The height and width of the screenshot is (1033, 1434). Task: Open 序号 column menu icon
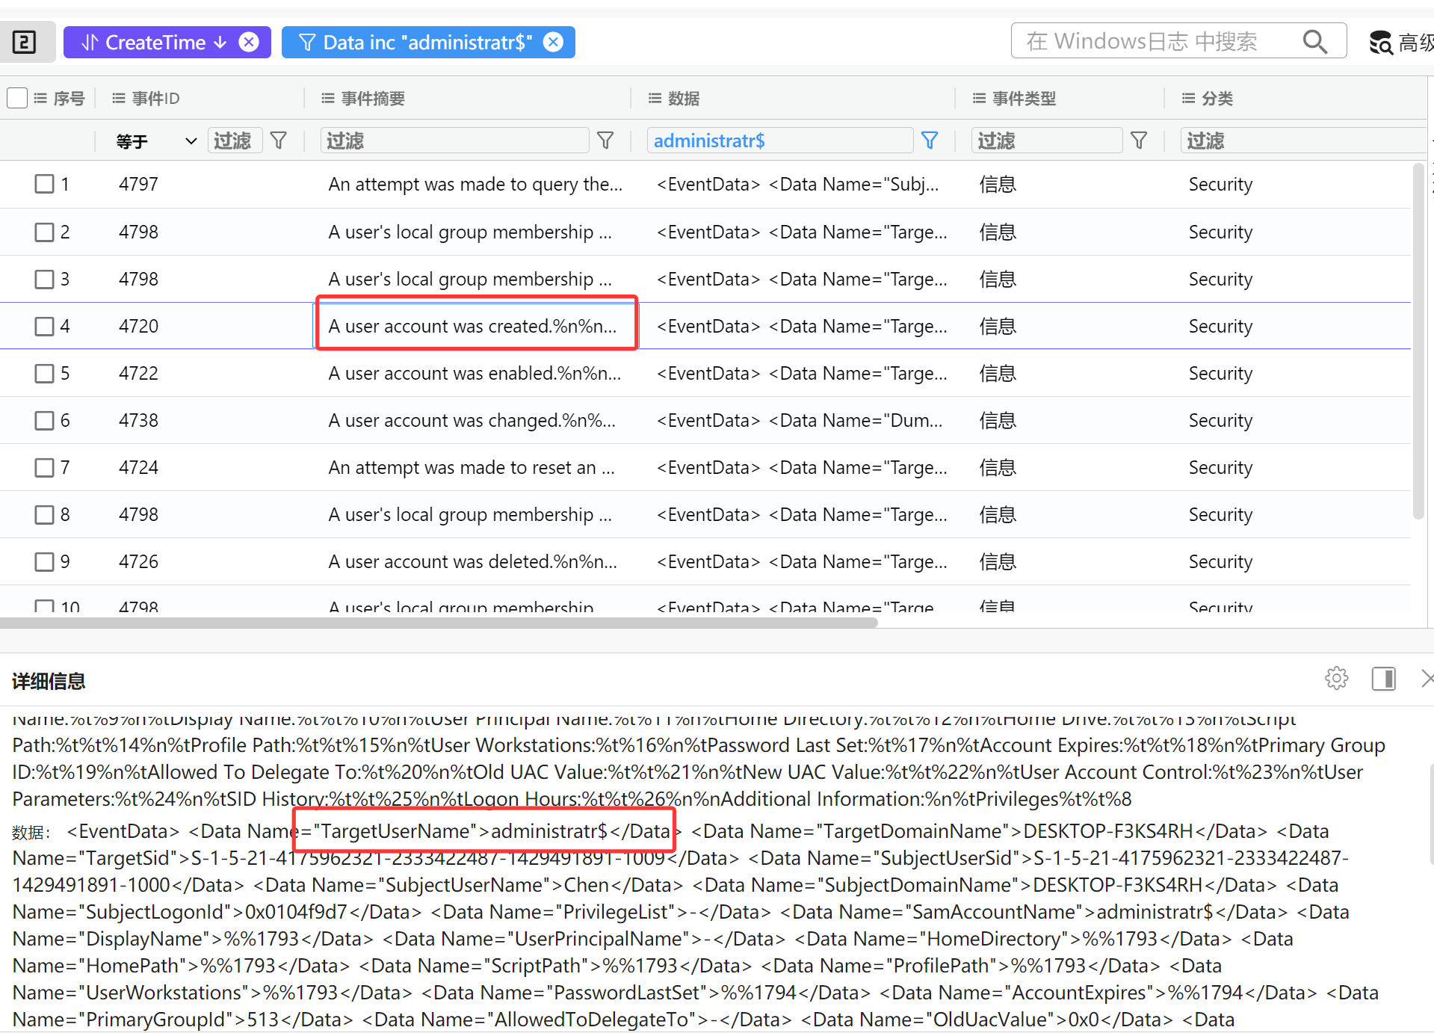[40, 98]
